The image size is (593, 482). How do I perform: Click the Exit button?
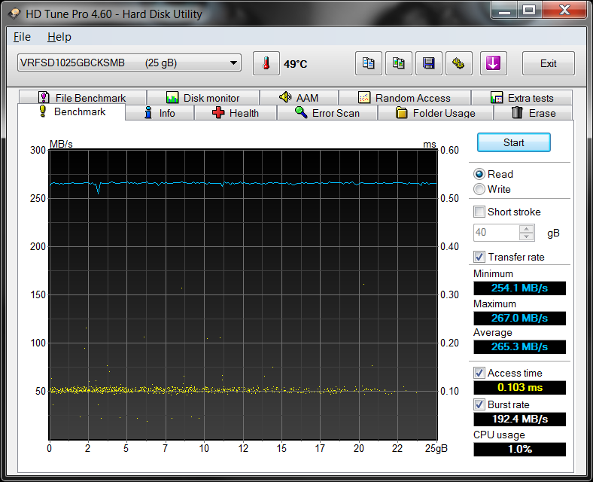[548, 64]
